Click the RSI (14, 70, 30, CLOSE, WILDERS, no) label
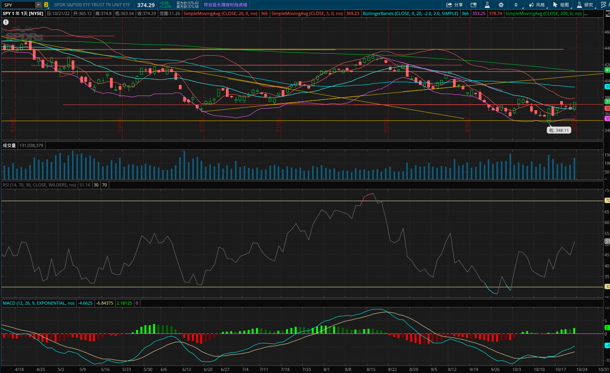The height and width of the screenshot is (373, 610). click(40, 185)
